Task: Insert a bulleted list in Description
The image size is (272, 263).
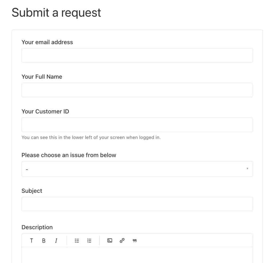Action: click(77, 241)
